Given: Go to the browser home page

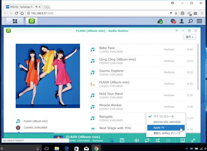Looking at the screenshot, I should point(22,13).
